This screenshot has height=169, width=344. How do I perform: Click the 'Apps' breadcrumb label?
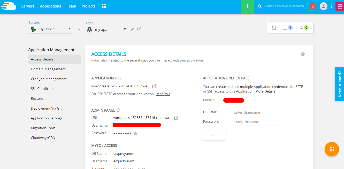click(x=89, y=23)
